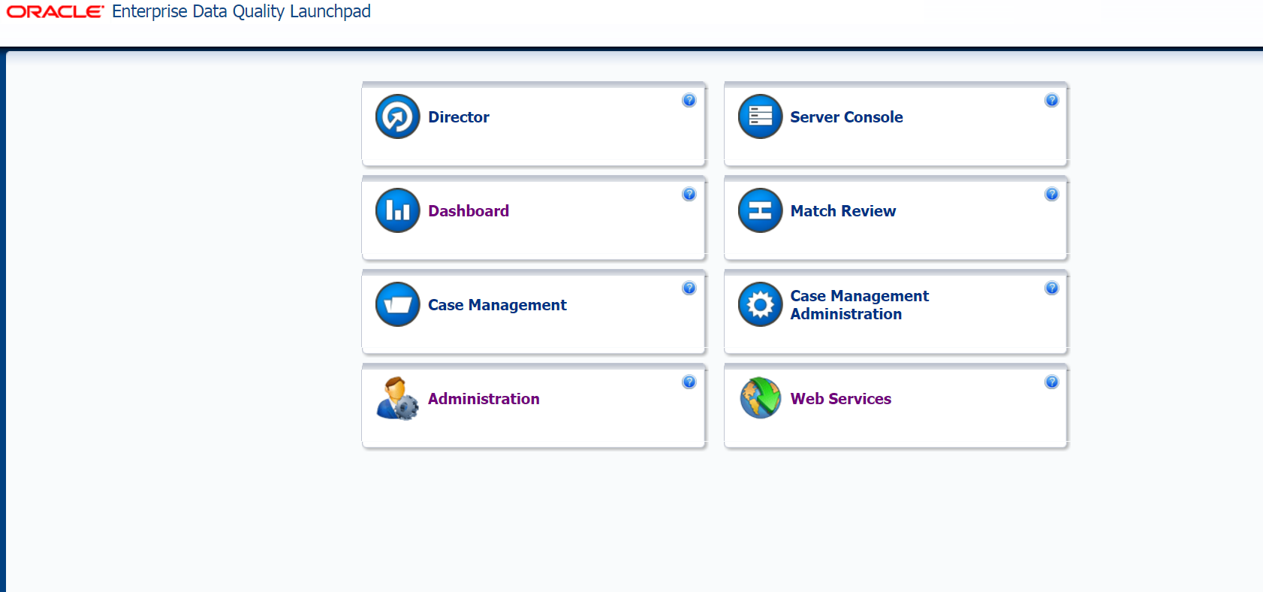Open help for the Match Review tile
The image size is (1263, 592).
1052,195
